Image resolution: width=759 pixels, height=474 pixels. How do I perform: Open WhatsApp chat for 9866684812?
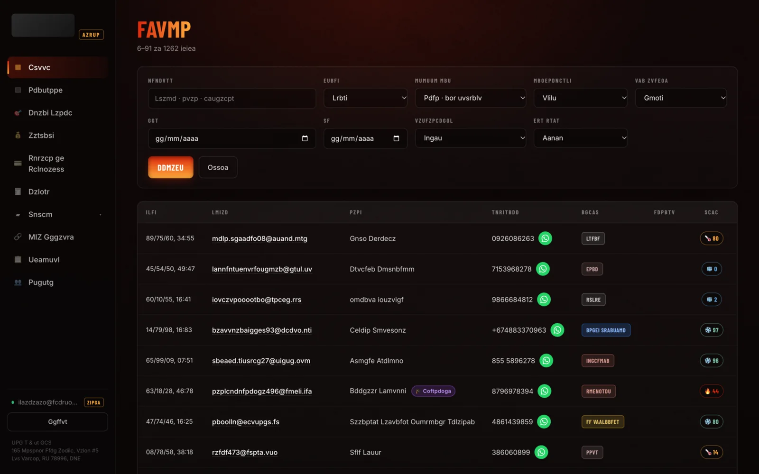click(544, 300)
